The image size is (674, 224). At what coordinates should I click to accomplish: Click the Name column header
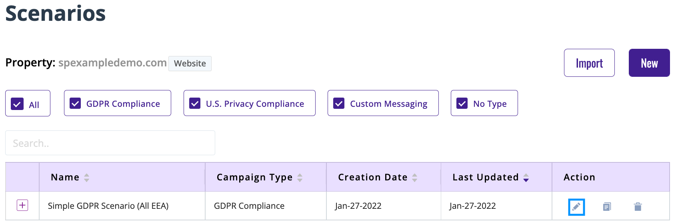click(65, 177)
